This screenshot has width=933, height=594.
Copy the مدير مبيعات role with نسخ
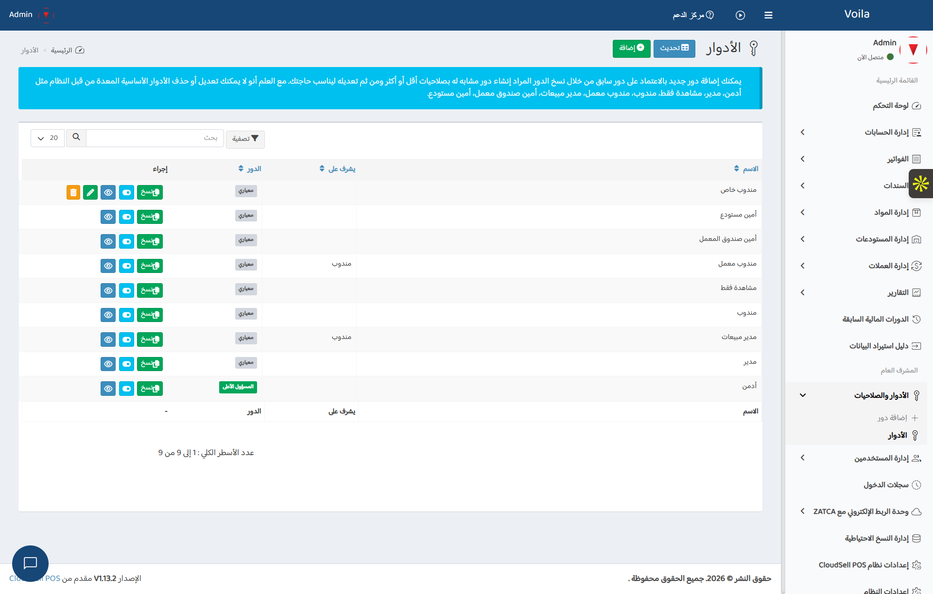tap(150, 339)
